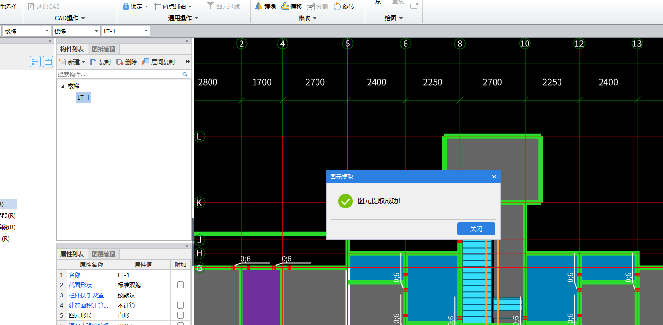663x325 pixels.
Task: Switch to the 图层管理 tab
Action: point(104,254)
